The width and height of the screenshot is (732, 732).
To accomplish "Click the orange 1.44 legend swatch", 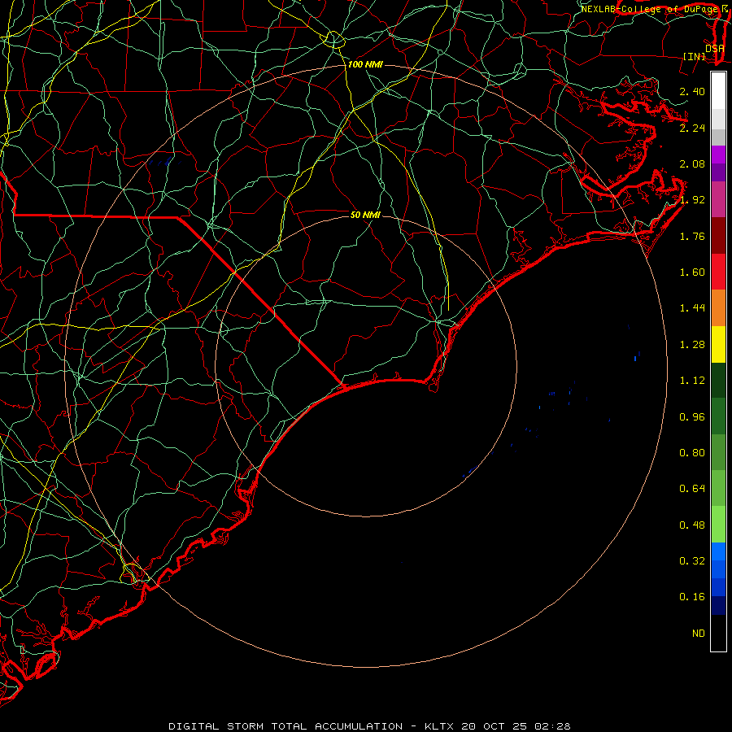I will tap(718, 308).
